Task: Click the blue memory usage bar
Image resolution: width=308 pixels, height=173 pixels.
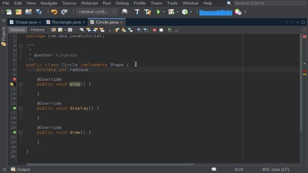Action: tap(216, 12)
